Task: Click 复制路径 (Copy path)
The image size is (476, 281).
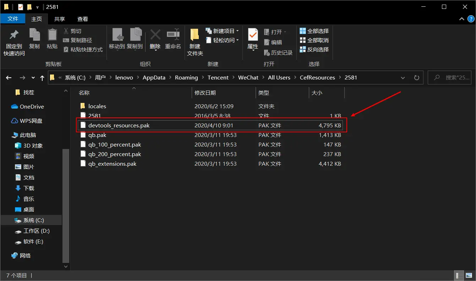Action: (77, 40)
